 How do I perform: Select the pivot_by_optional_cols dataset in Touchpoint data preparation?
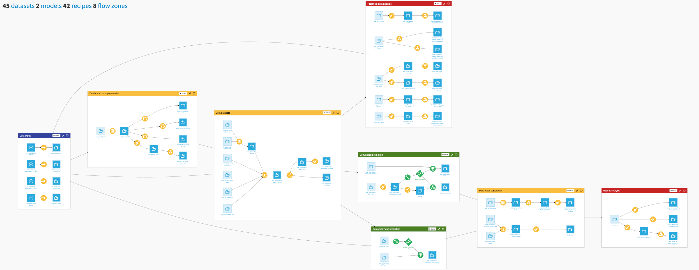(183, 122)
